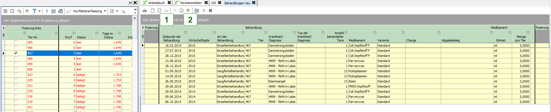The height and width of the screenshot is (112, 551).
Task: Open the dropdown arrow next to document edit icon
Action: coord(117,11)
